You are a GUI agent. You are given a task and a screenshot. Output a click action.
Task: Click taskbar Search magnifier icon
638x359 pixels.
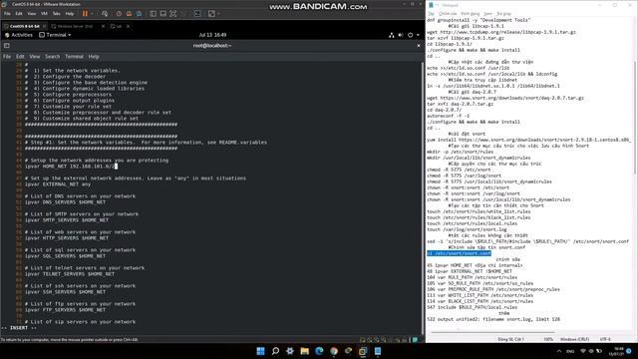(275, 351)
